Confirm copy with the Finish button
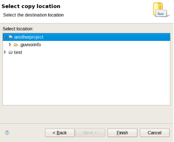Viewport: 174px width, 142px height. pyautogui.click(x=122, y=132)
